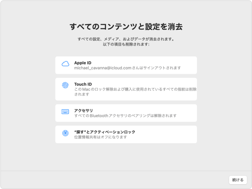Click the Touch ID heading text
The height and width of the screenshot is (189, 252).
pyautogui.click(x=83, y=84)
